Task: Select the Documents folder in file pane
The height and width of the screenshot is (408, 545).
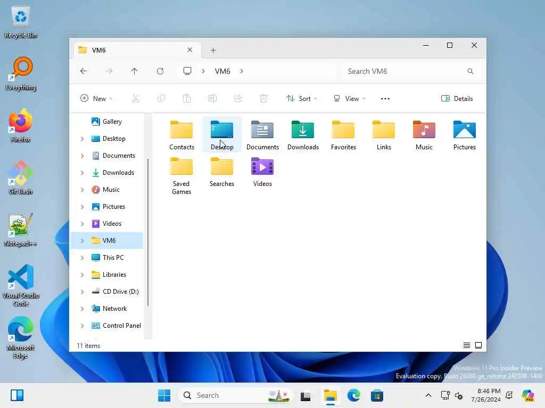Action: (x=262, y=135)
